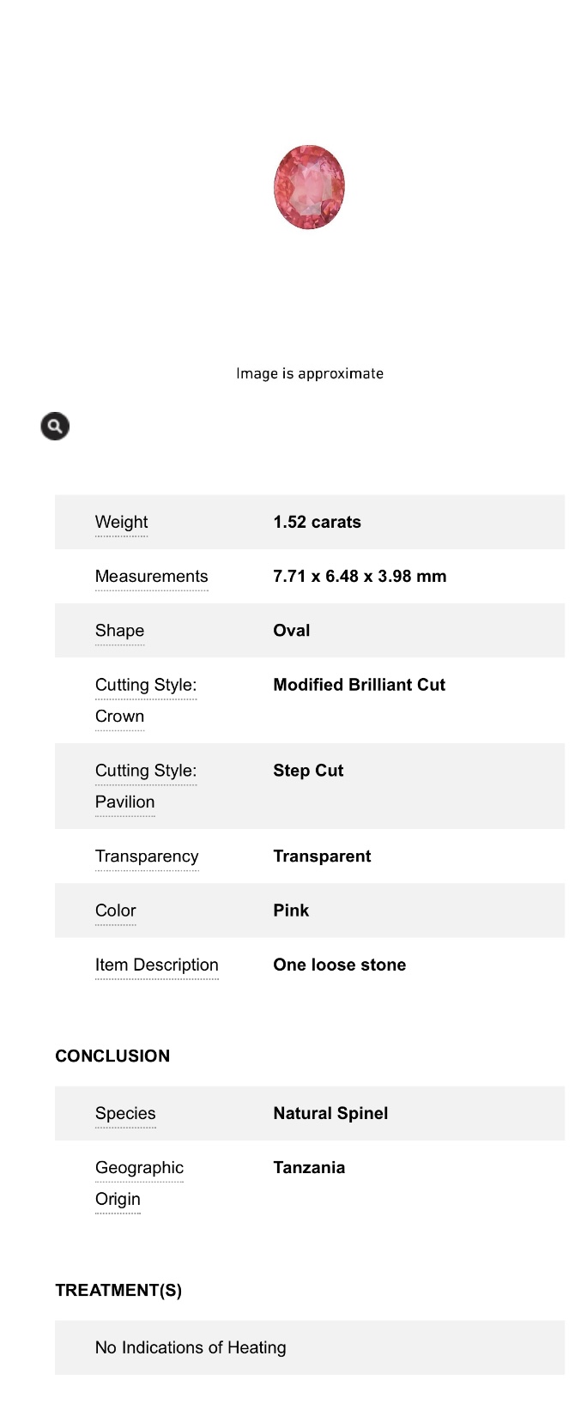Select the 7.71 x 6.48 x 3.98 mm value
The height and width of the screenshot is (1410, 587).
tap(360, 576)
